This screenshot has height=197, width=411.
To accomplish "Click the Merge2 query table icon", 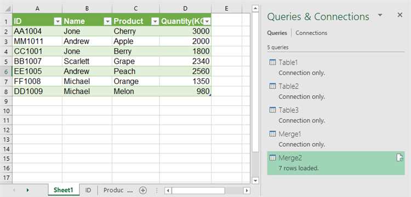I will [272, 158].
